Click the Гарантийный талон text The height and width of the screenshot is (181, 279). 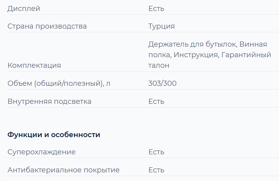[246, 54]
